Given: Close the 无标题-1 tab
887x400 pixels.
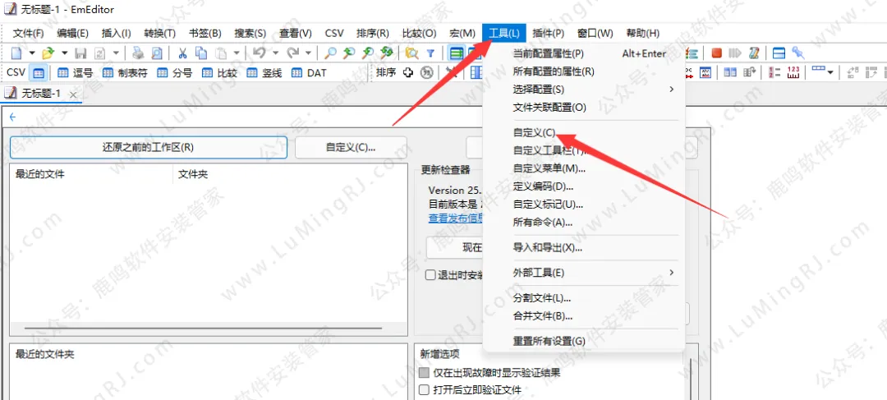Looking at the screenshot, I should 73,94.
